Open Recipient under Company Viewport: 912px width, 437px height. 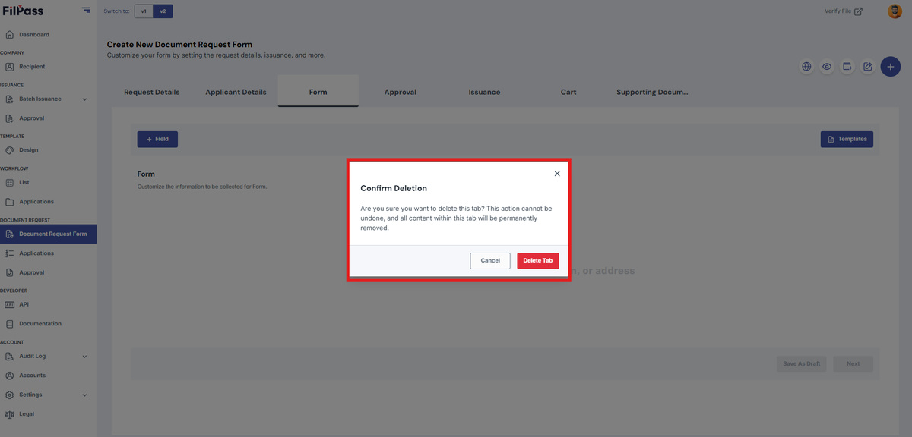click(x=32, y=67)
